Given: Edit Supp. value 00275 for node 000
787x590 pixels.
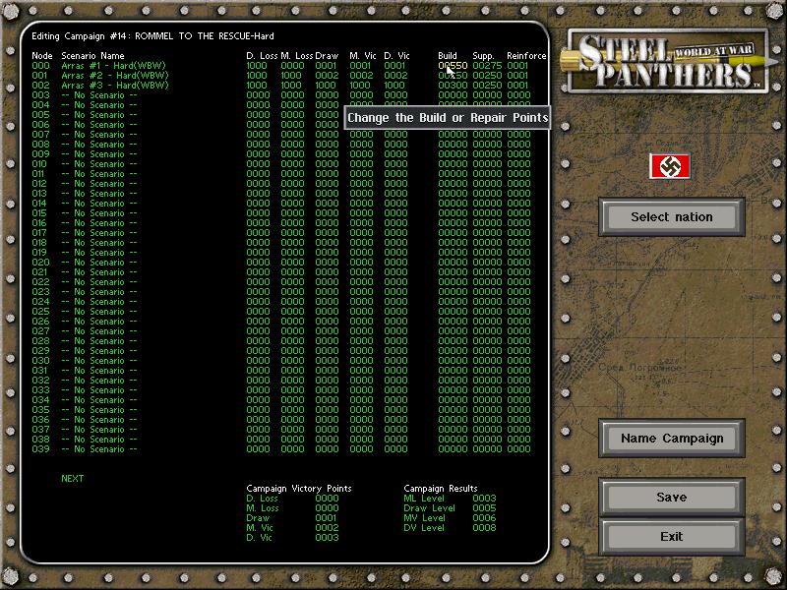Looking at the screenshot, I should coord(487,66).
